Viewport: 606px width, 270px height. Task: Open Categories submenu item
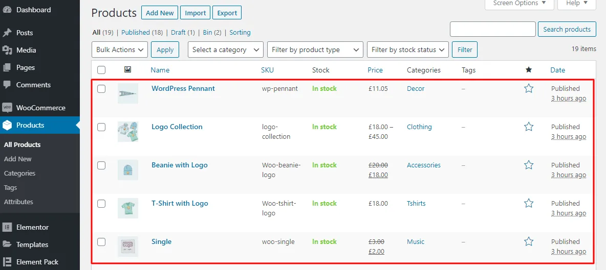point(20,174)
